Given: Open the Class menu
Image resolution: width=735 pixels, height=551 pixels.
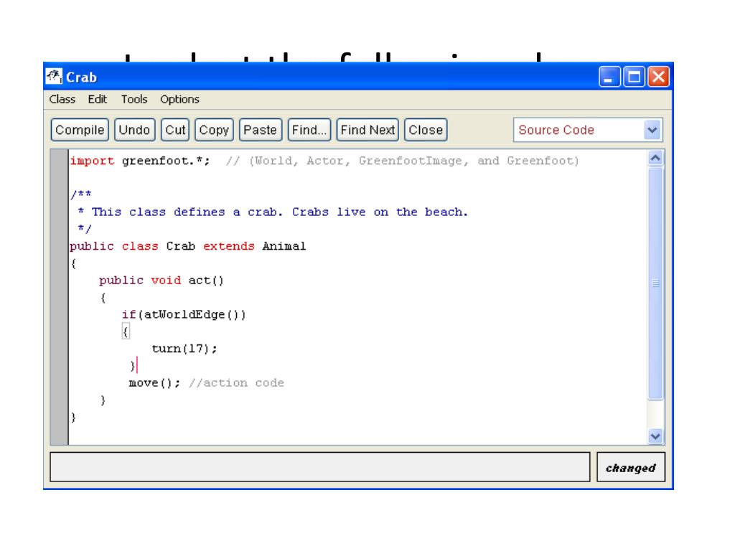Looking at the screenshot, I should 62,99.
